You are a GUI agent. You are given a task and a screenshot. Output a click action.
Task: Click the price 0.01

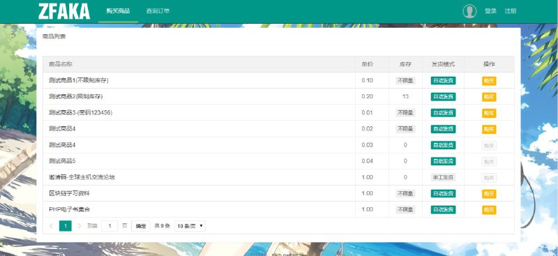[x=367, y=112]
